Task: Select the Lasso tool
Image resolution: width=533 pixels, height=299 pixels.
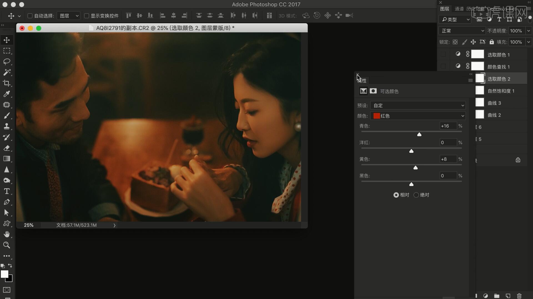Action: click(x=7, y=61)
